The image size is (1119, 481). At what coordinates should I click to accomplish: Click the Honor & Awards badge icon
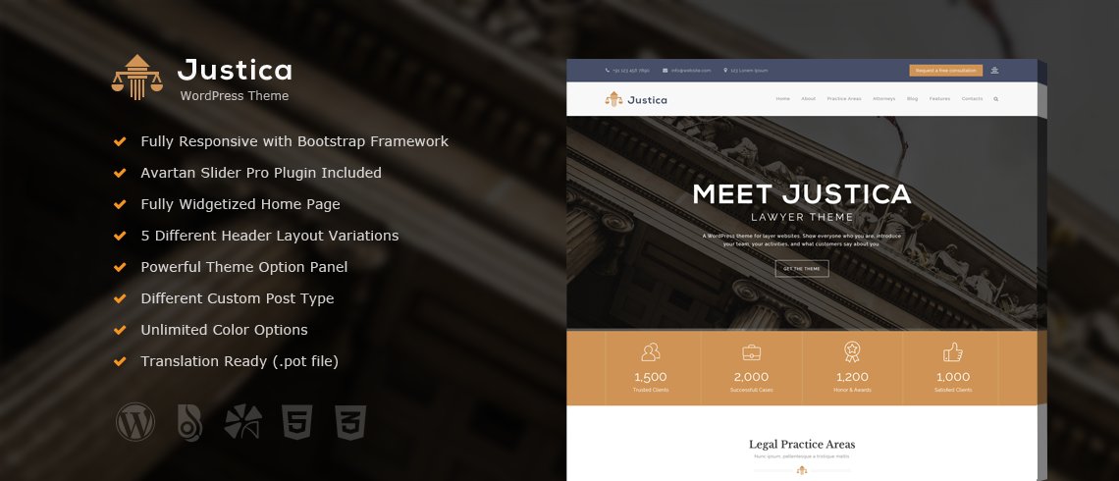click(852, 351)
